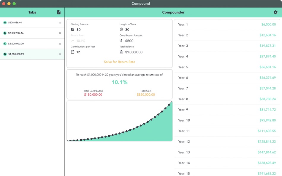
Task: Click the green A badge icon
Action: click(5, 23)
